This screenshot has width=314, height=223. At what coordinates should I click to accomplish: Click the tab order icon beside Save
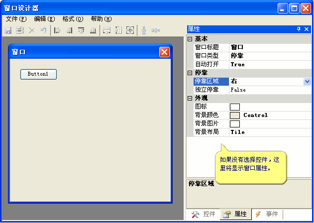tap(20, 30)
